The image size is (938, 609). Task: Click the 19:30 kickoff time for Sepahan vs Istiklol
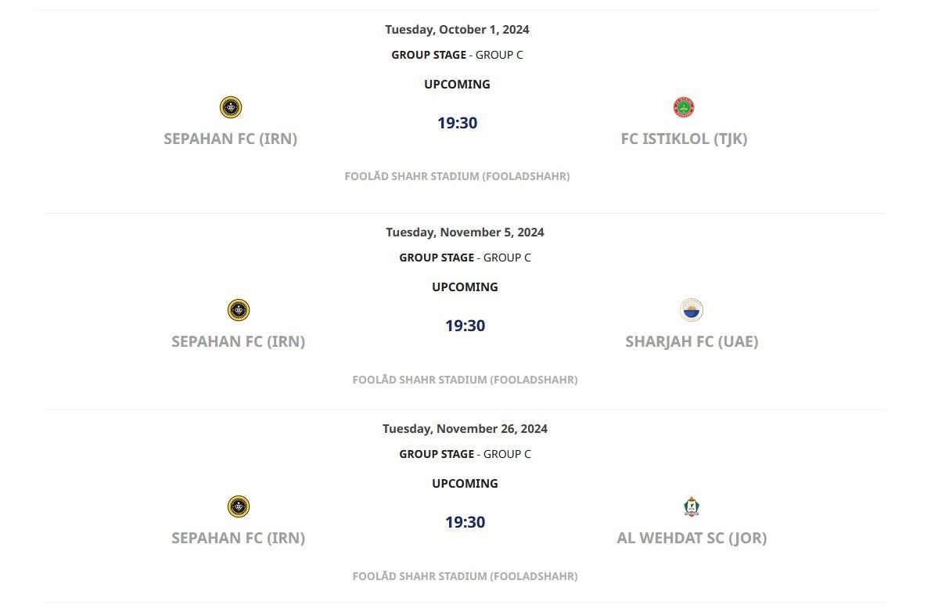457,123
